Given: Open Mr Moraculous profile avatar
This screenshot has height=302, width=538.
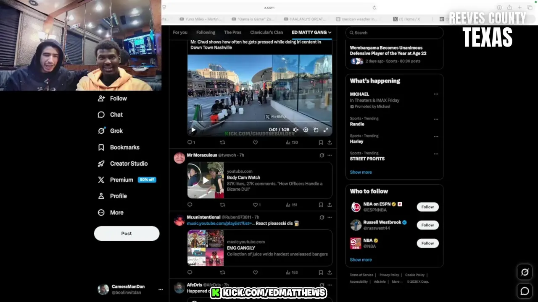Looking at the screenshot, I should pyautogui.click(x=179, y=158).
